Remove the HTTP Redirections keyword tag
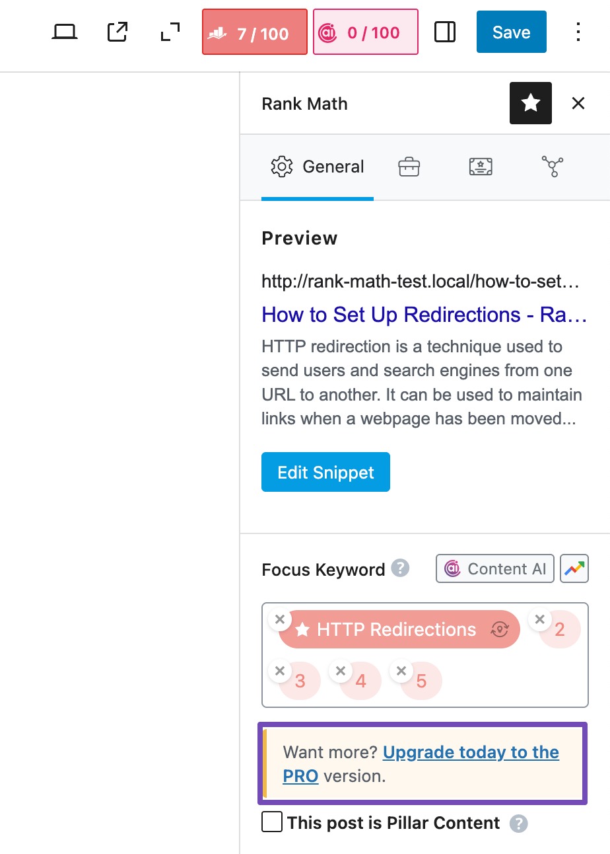Viewport: 610px width, 854px height. pyautogui.click(x=280, y=620)
